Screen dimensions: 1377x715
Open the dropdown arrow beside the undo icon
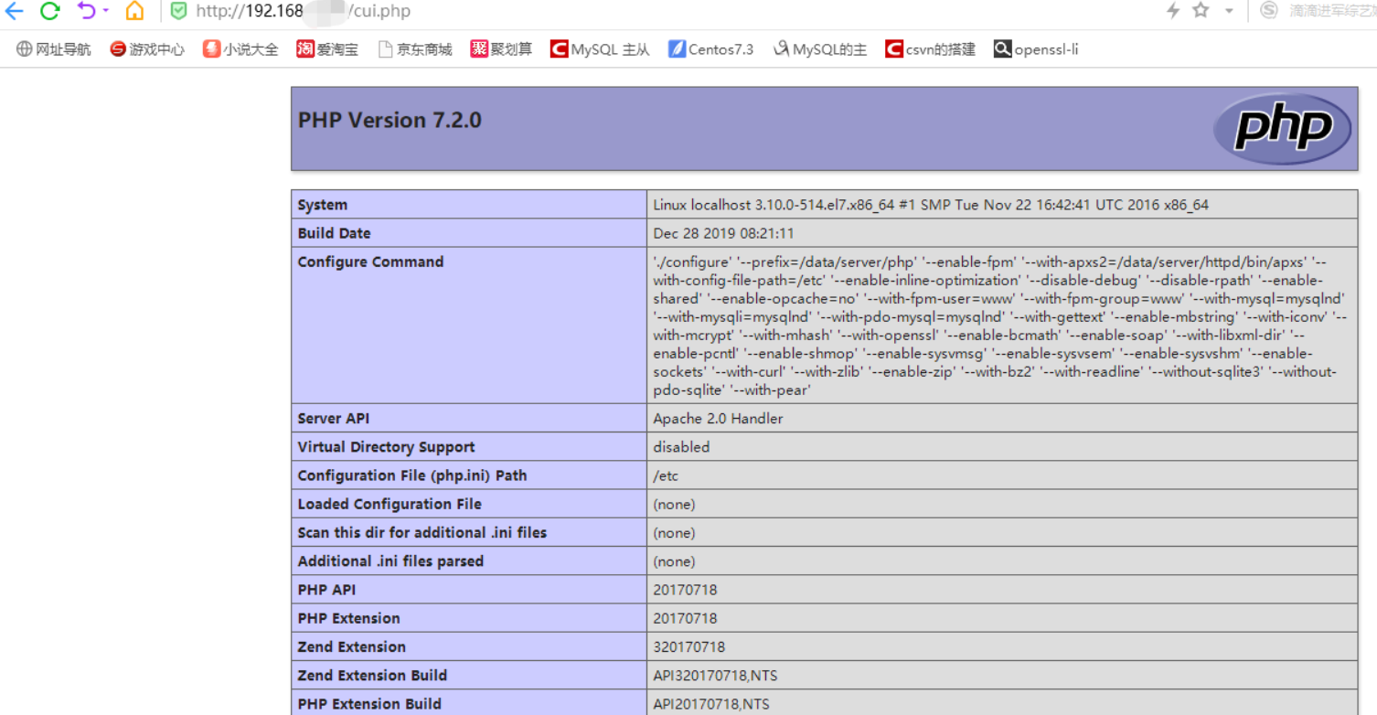106,11
